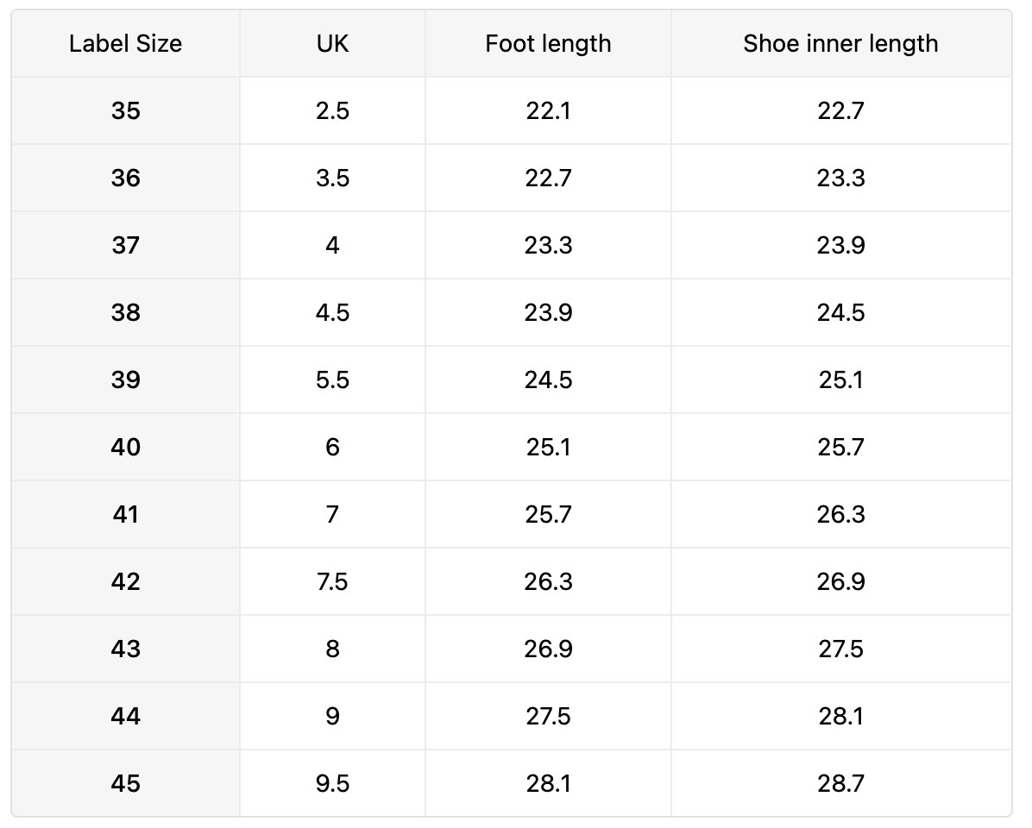Viewport: 1032px width, 828px height.
Task: Click the Label Size column header
Action: point(126,43)
